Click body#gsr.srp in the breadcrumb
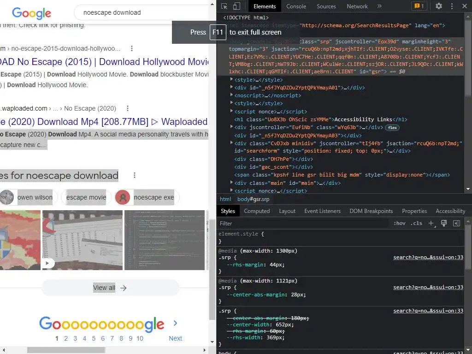Screen dimensions: 472x354 pyautogui.click(x=253, y=199)
